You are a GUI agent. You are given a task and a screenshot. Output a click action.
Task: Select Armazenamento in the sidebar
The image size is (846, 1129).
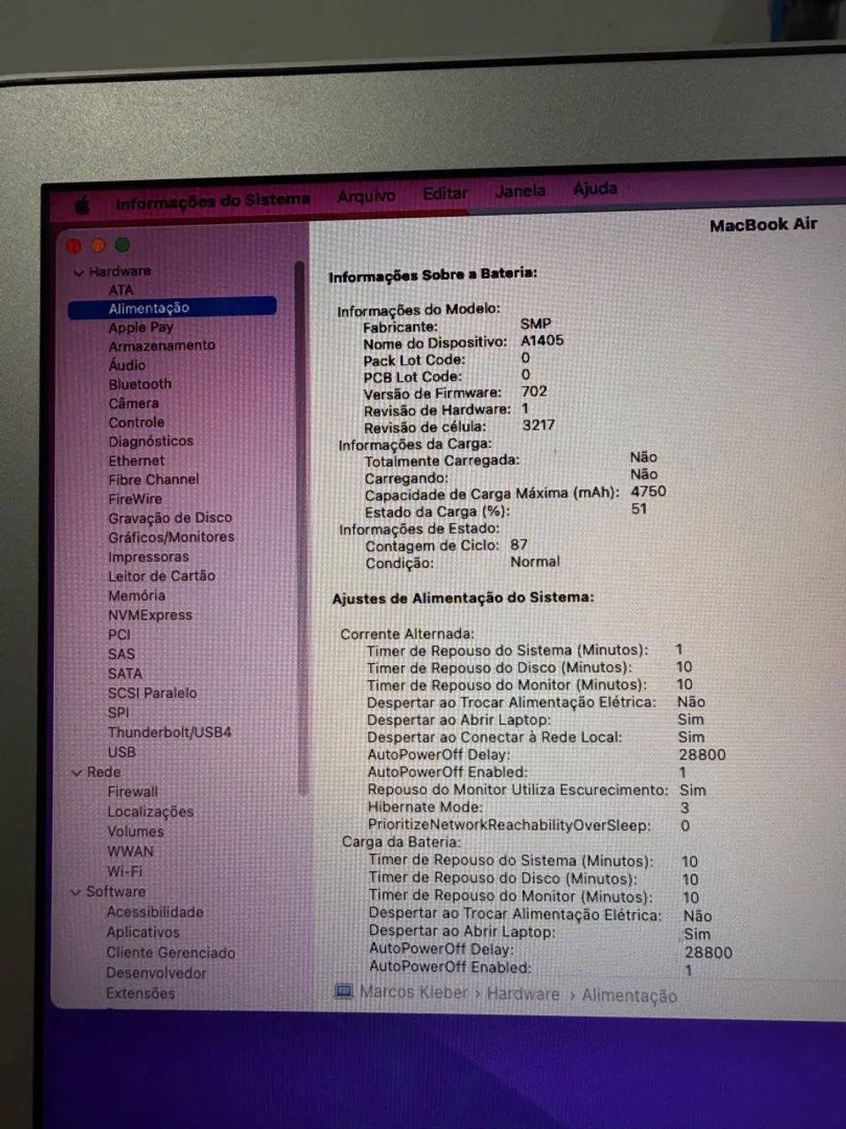click(x=161, y=346)
